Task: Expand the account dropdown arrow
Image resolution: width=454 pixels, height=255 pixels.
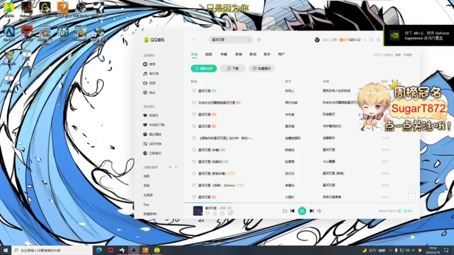Action: coord(364,40)
